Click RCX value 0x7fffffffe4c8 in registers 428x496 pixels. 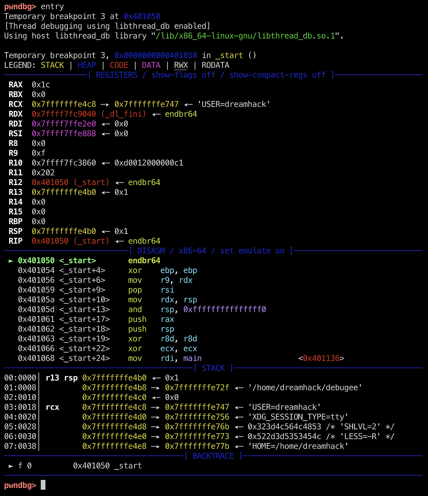64,104
